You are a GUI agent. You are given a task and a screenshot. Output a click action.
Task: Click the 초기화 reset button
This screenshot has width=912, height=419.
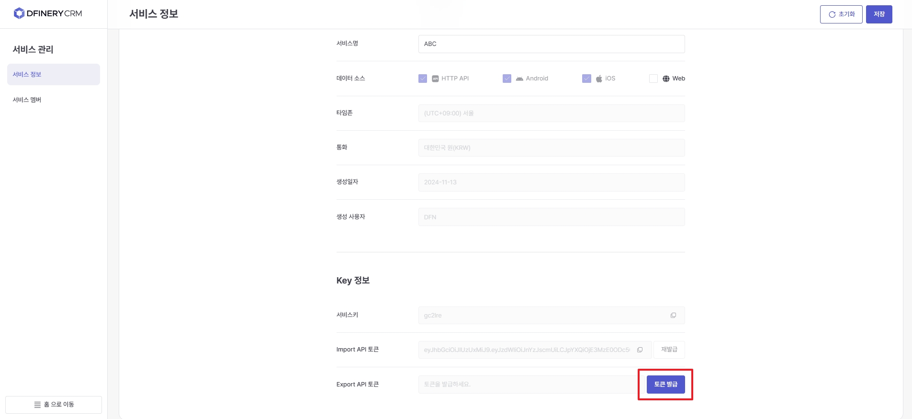tap(841, 14)
